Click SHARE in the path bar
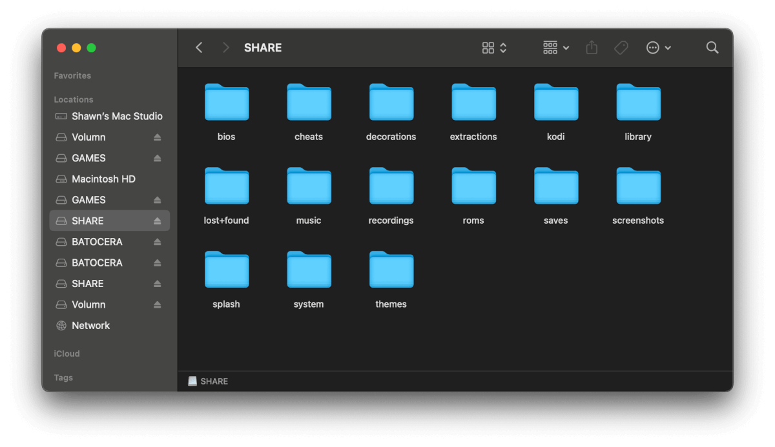 pyautogui.click(x=214, y=381)
